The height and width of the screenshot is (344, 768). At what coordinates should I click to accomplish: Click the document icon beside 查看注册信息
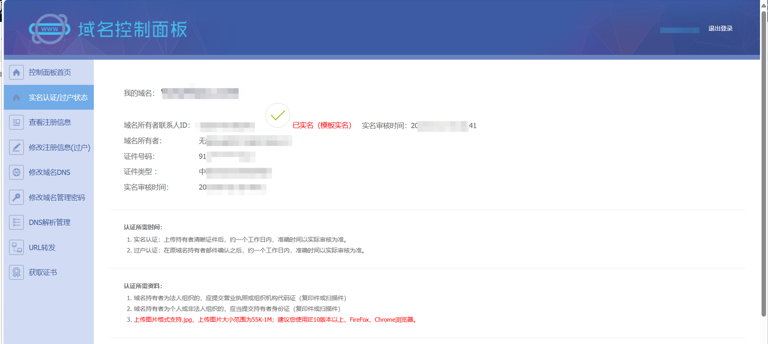point(16,122)
